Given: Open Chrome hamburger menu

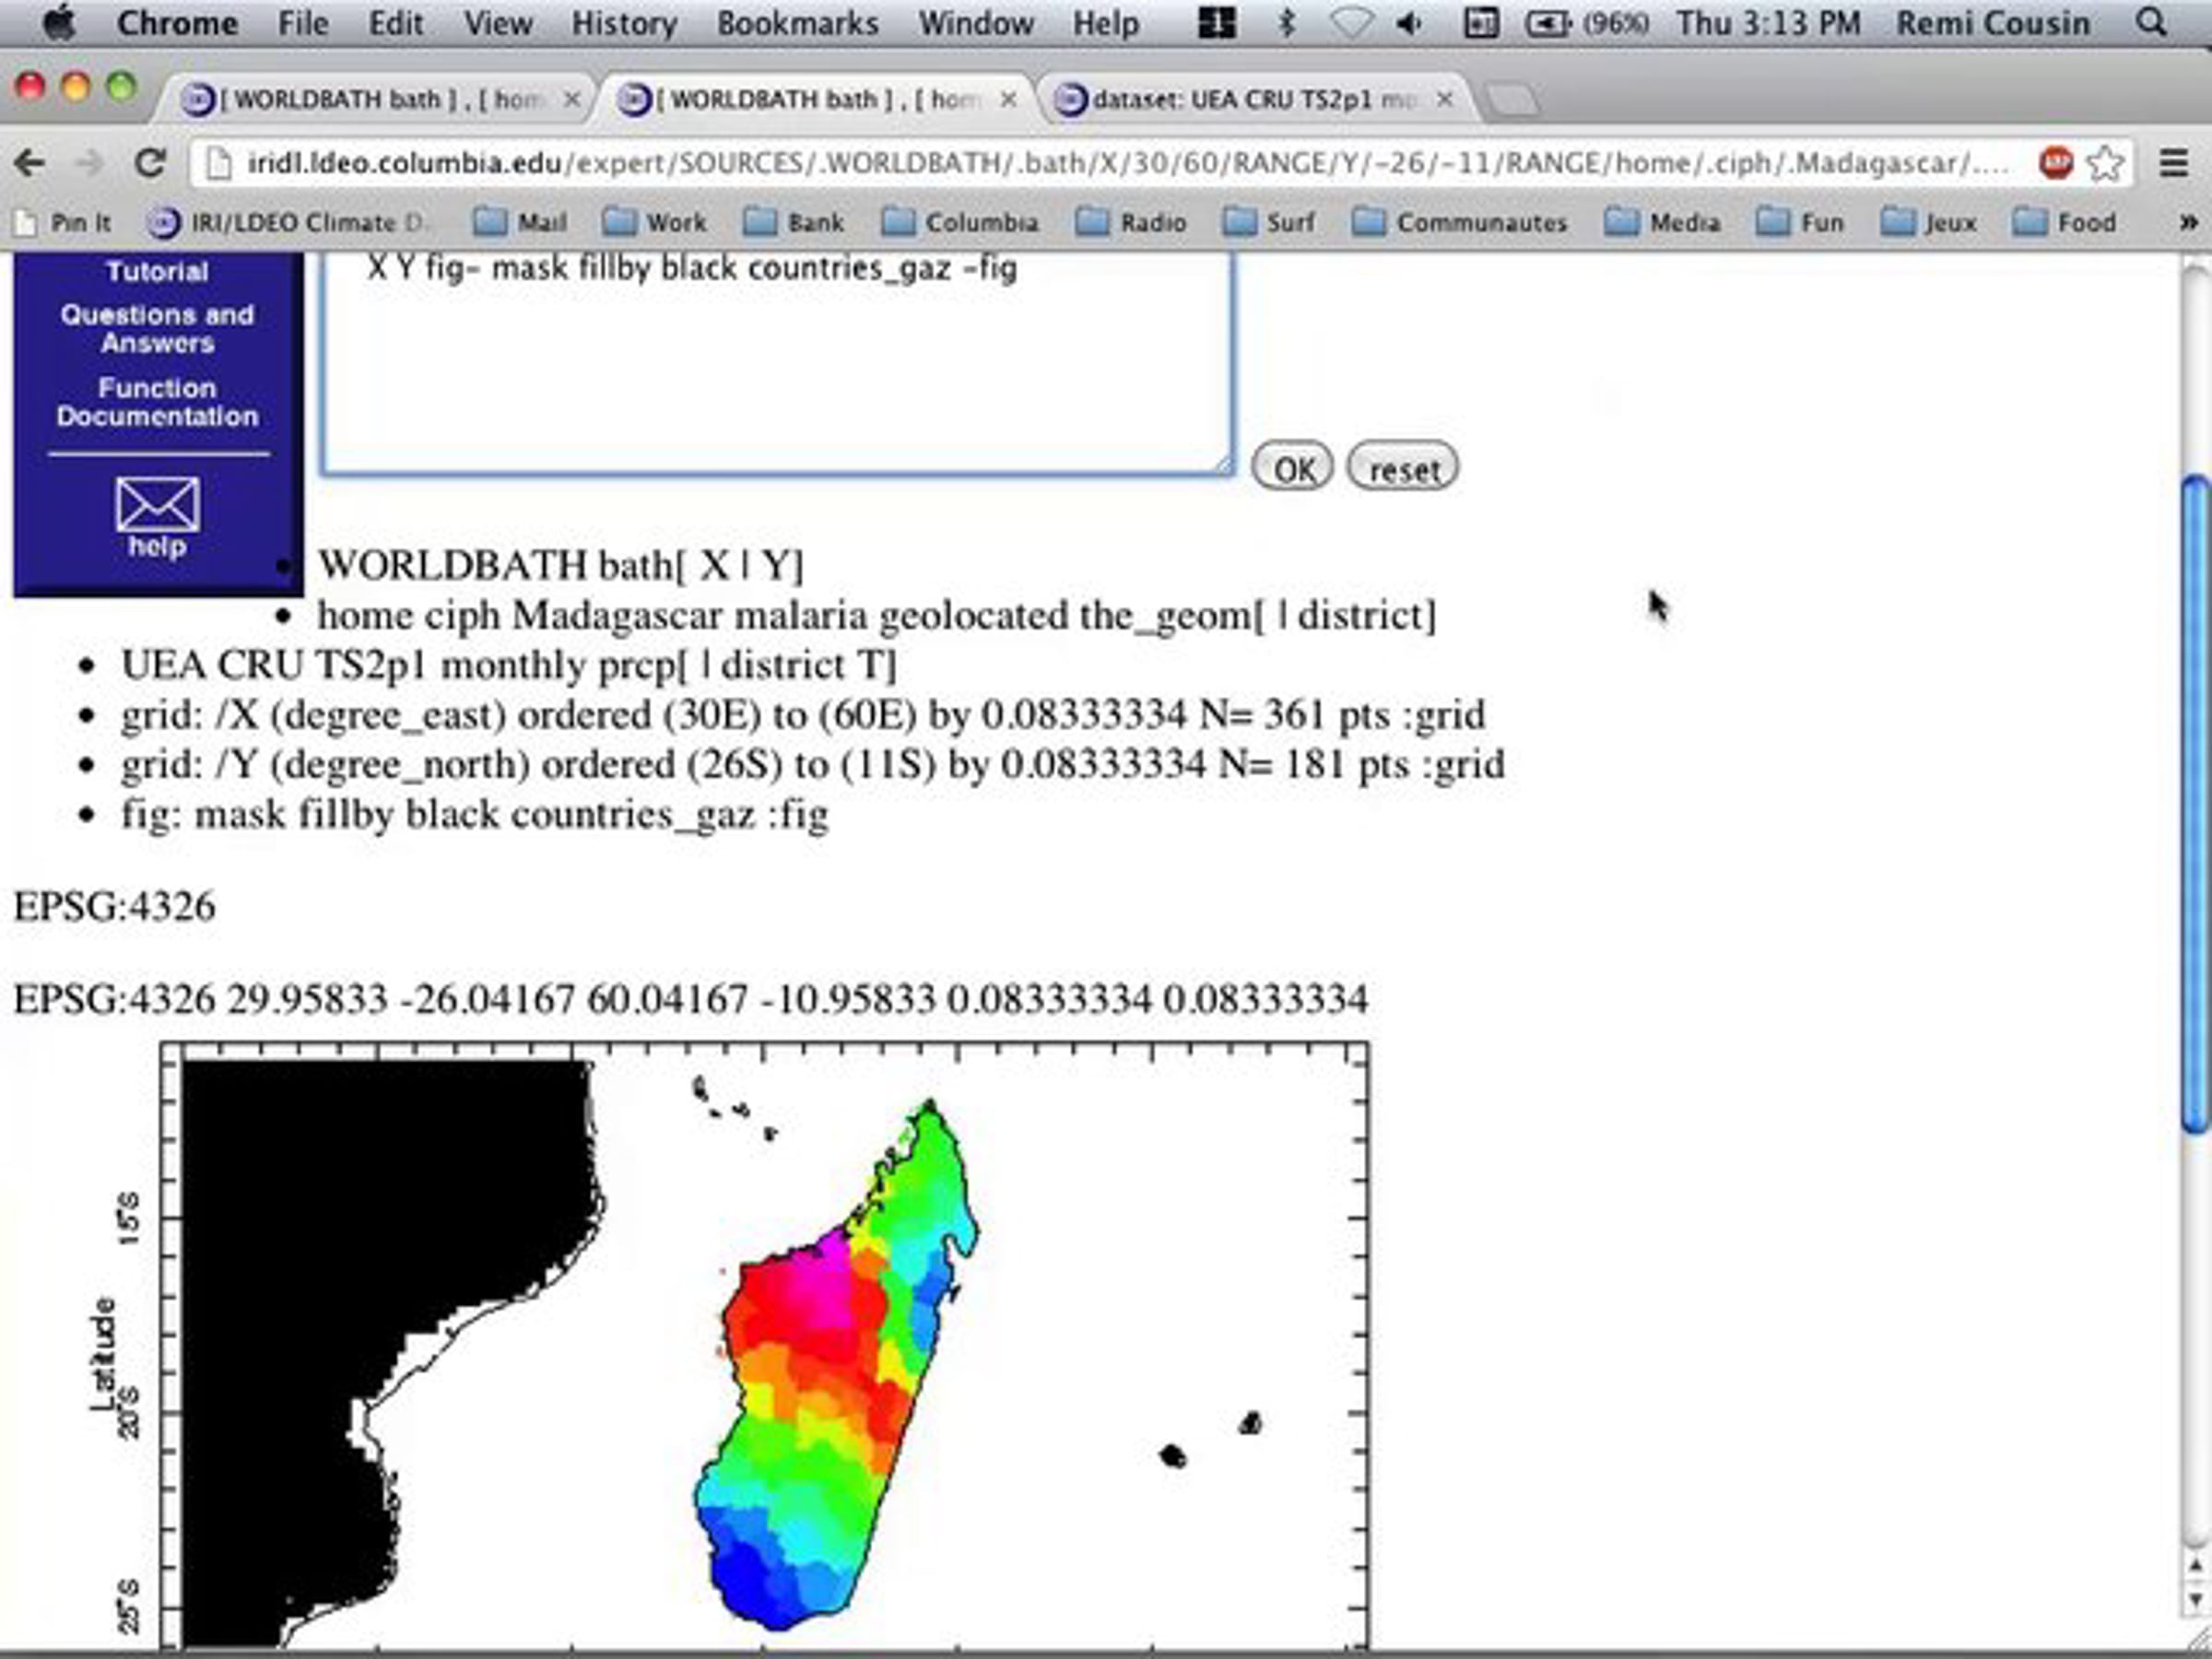Looking at the screenshot, I should [2174, 163].
